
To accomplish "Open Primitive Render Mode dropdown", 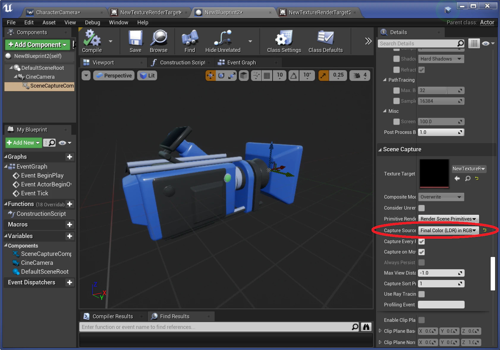I will [448, 219].
